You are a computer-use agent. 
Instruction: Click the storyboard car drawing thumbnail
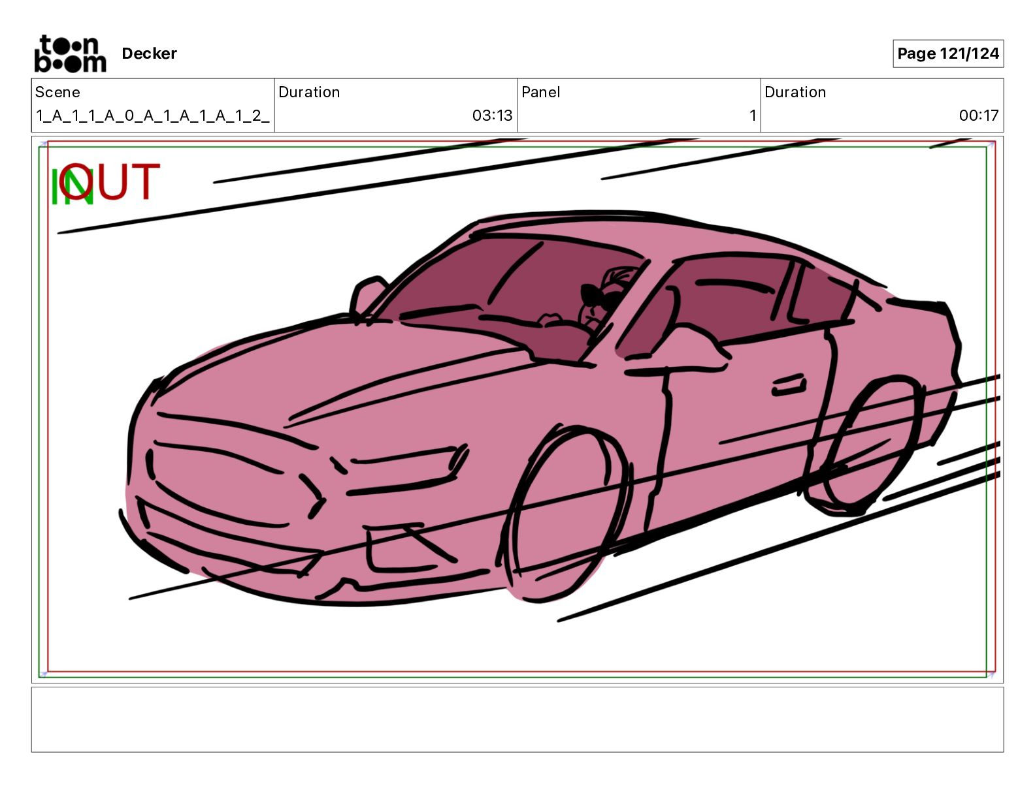[517, 409]
